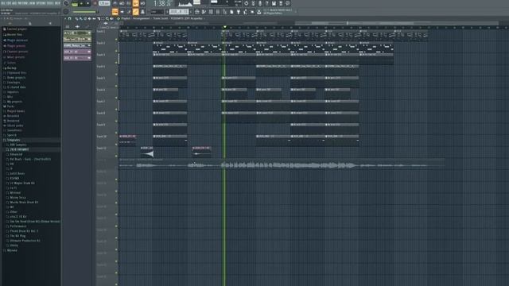Click the loop recording icon
This screenshot has height=286, width=509.
(x=142, y=3)
